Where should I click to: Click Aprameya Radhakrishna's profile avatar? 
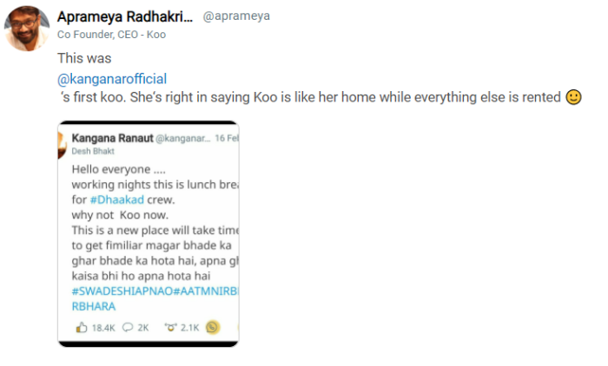[x=26, y=28]
